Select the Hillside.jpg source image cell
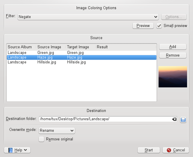 pyautogui.click(x=47, y=62)
